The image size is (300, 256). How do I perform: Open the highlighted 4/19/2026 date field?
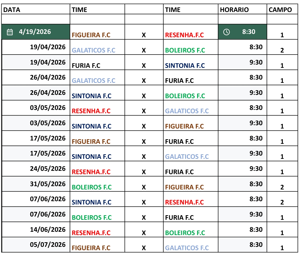(x=35, y=32)
